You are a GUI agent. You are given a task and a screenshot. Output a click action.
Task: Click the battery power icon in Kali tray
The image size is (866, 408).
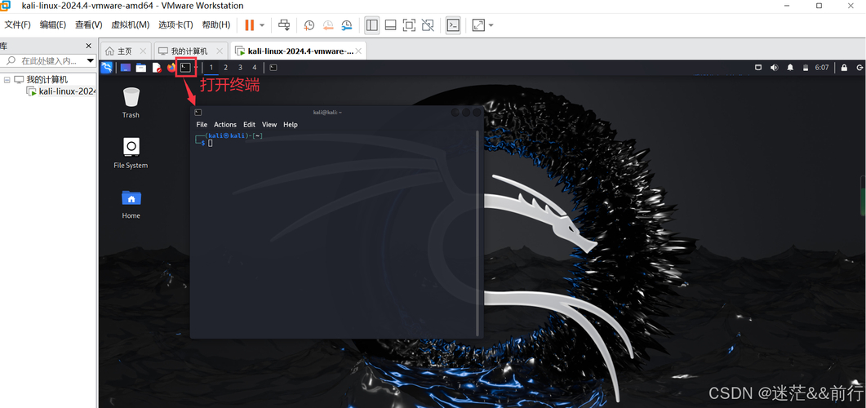pyautogui.click(x=806, y=68)
